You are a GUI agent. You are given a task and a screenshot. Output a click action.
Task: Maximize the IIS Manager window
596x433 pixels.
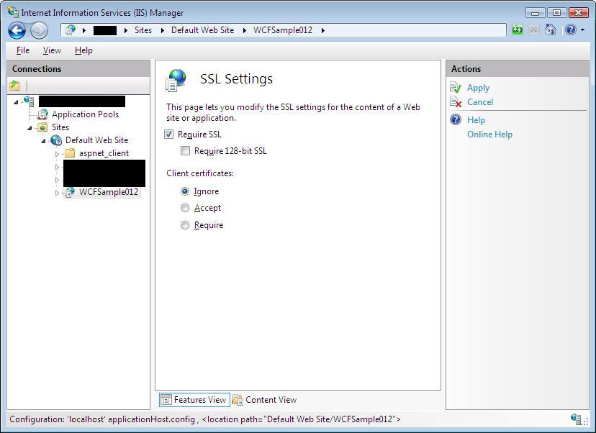click(x=557, y=13)
